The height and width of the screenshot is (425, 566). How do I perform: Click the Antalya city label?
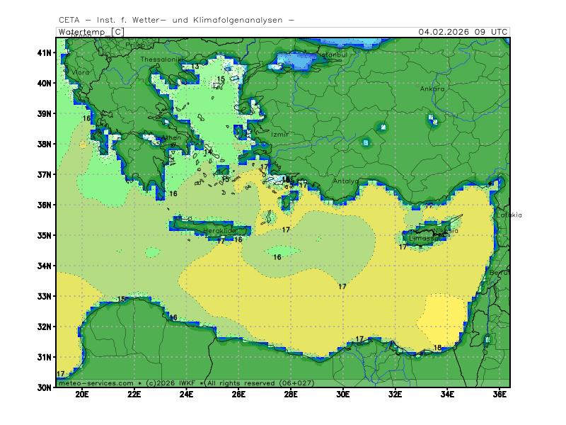[346, 181]
